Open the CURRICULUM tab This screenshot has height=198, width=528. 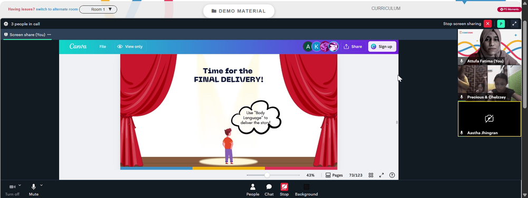point(386,8)
